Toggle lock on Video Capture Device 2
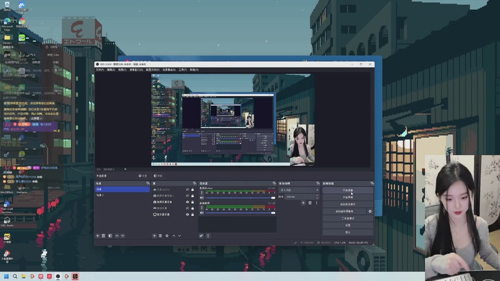Screen dimensions: 500x281 pyautogui.click(x=192, y=195)
